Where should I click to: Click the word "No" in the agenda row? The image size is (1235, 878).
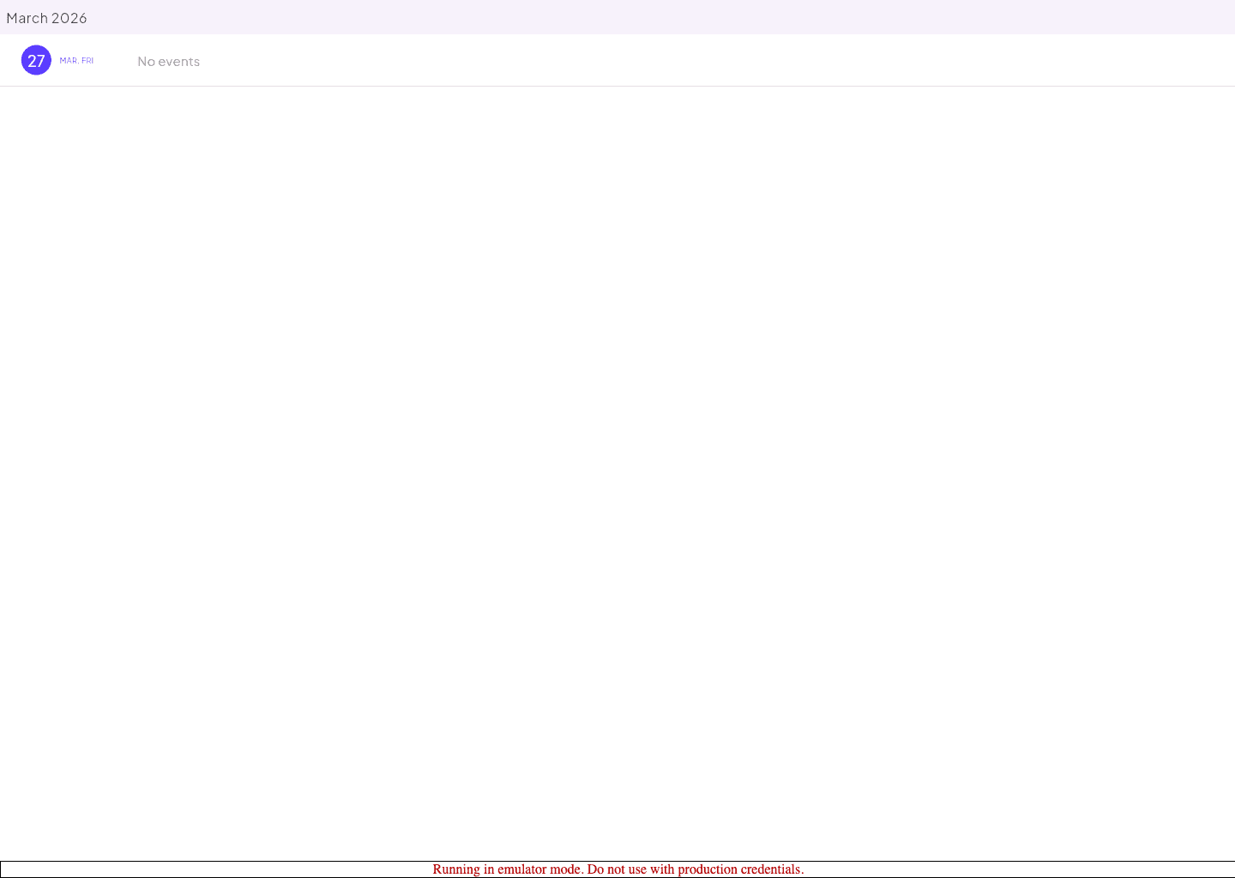(146, 62)
